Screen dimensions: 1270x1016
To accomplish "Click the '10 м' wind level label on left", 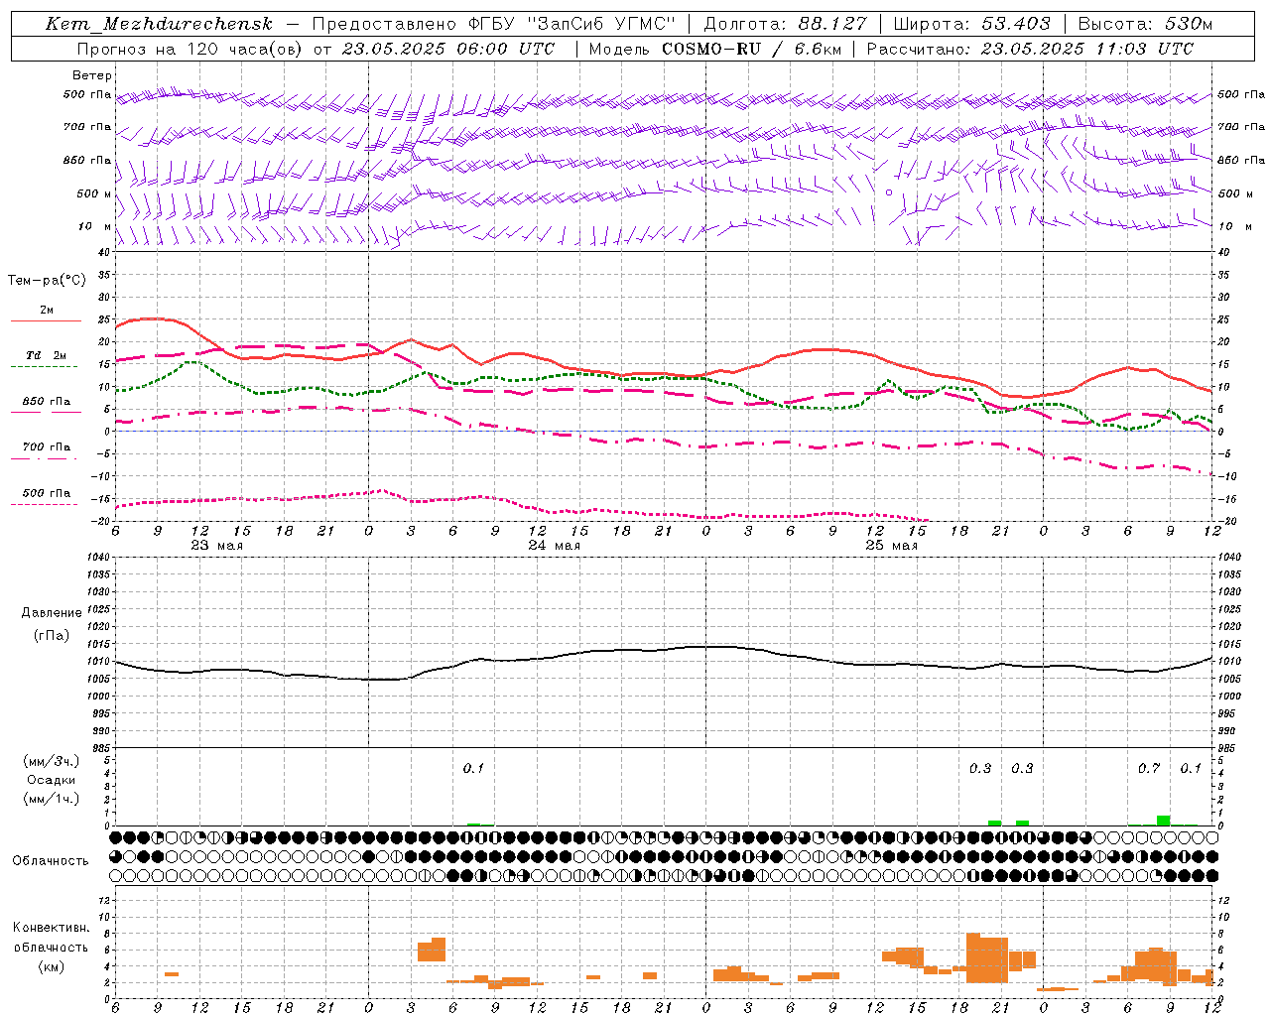I will click(x=94, y=226).
